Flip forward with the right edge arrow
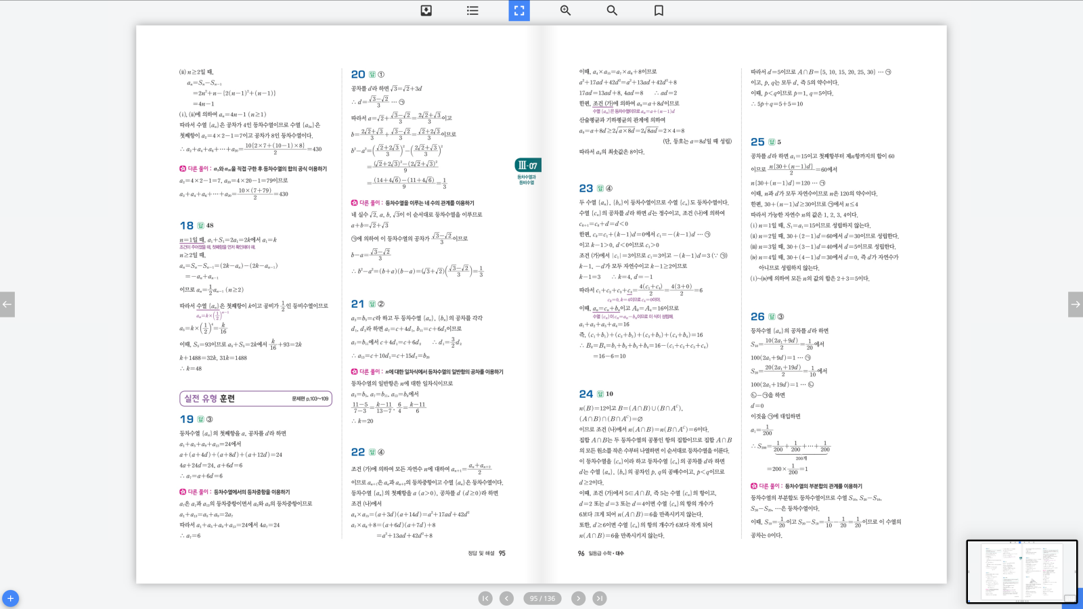 pyautogui.click(x=1075, y=304)
